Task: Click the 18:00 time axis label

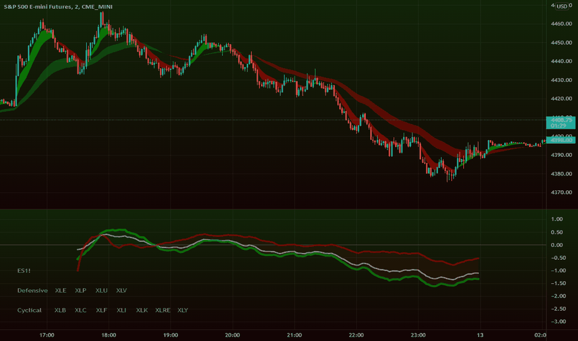Action: (109, 335)
